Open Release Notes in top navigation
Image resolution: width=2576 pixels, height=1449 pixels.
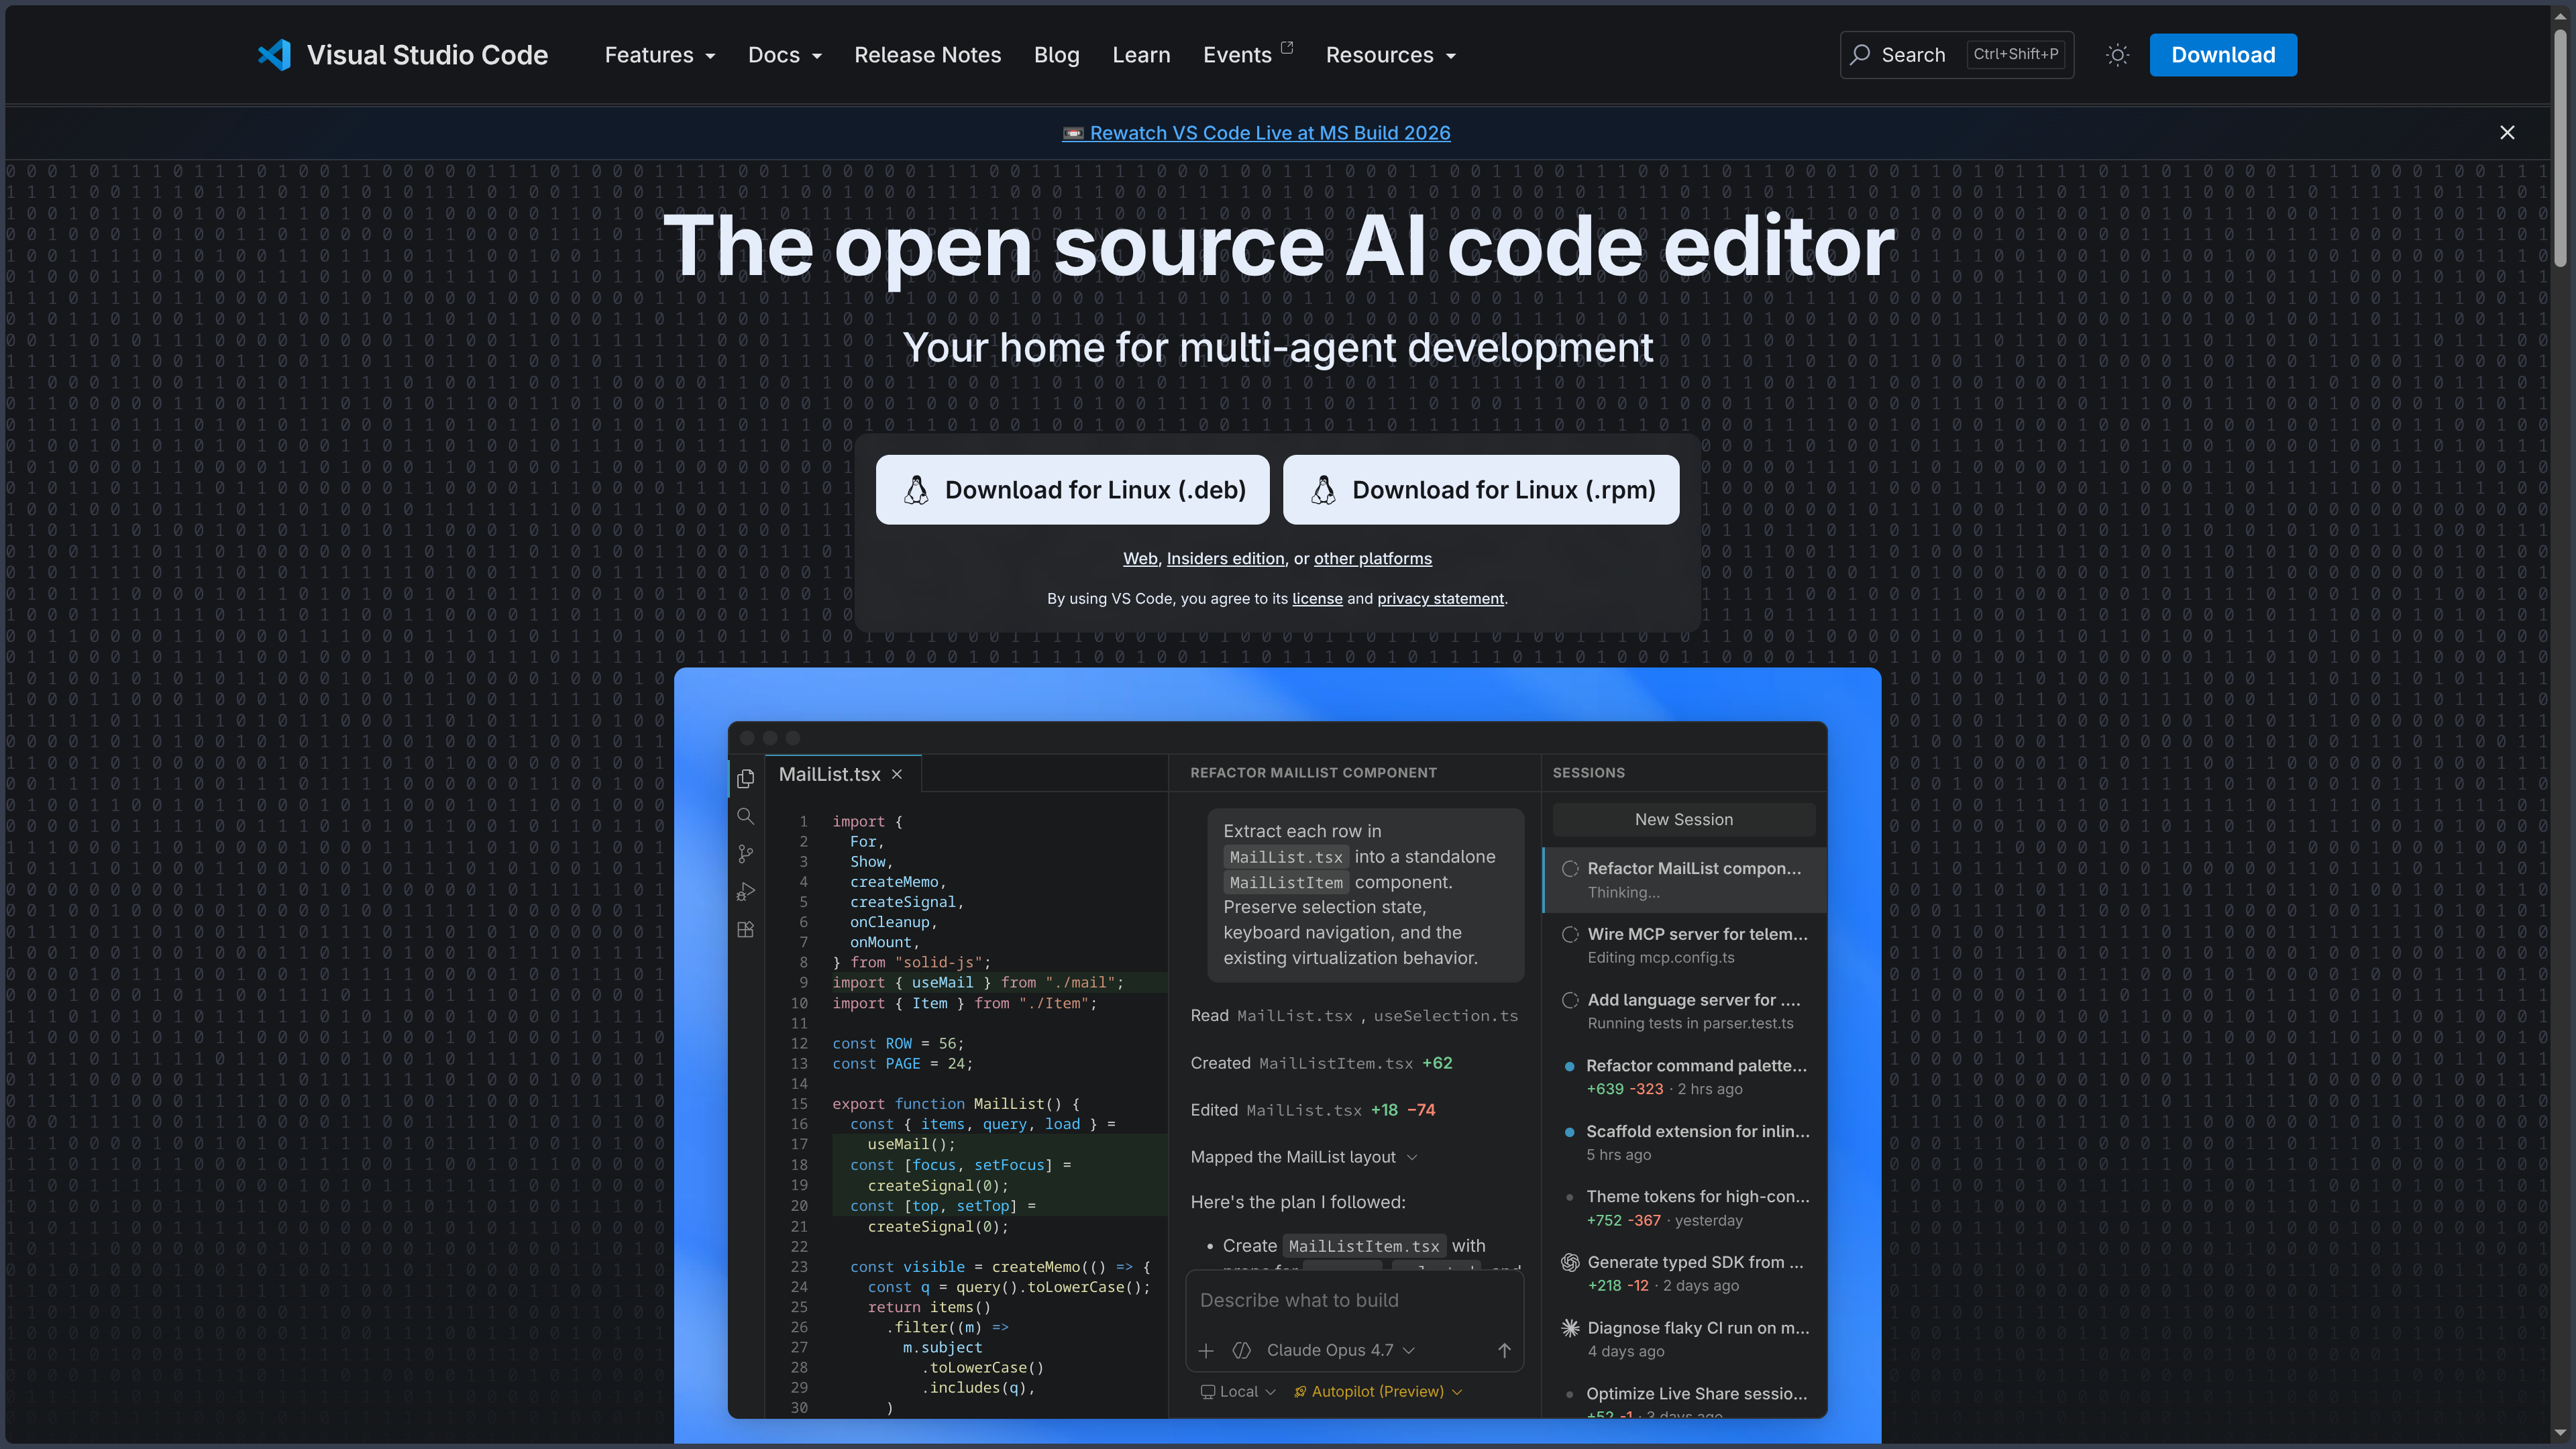(x=927, y=55)
